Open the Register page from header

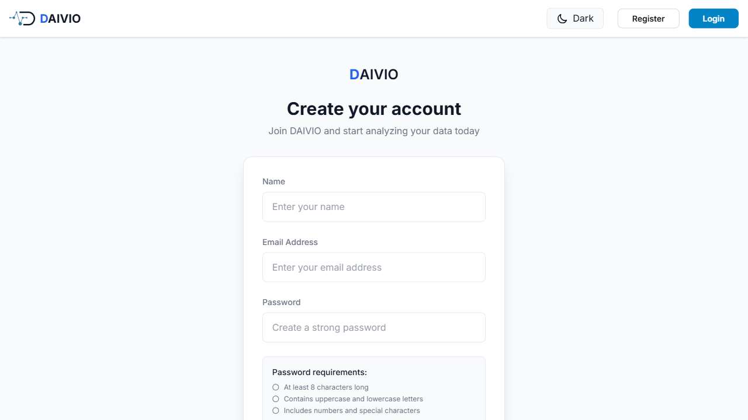(x=648, y=19)
